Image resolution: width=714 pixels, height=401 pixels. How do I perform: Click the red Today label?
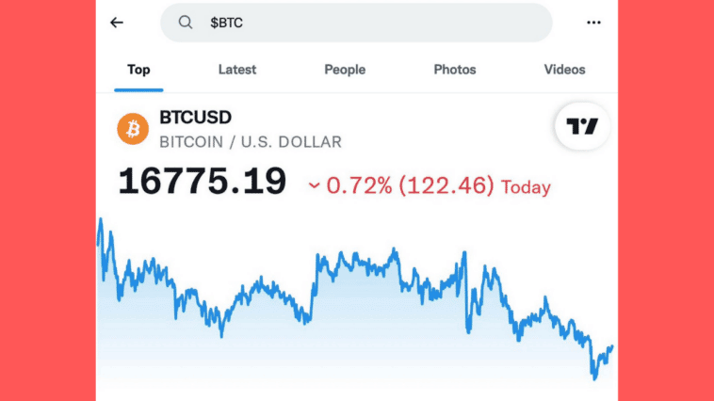click(526, 186)
